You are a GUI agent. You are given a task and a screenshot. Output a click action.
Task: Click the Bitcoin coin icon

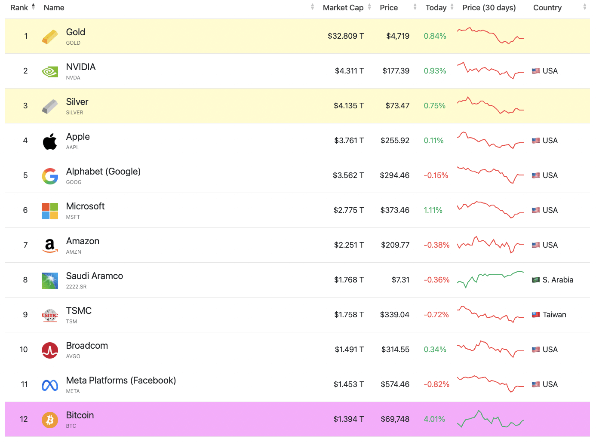[50, 420]
